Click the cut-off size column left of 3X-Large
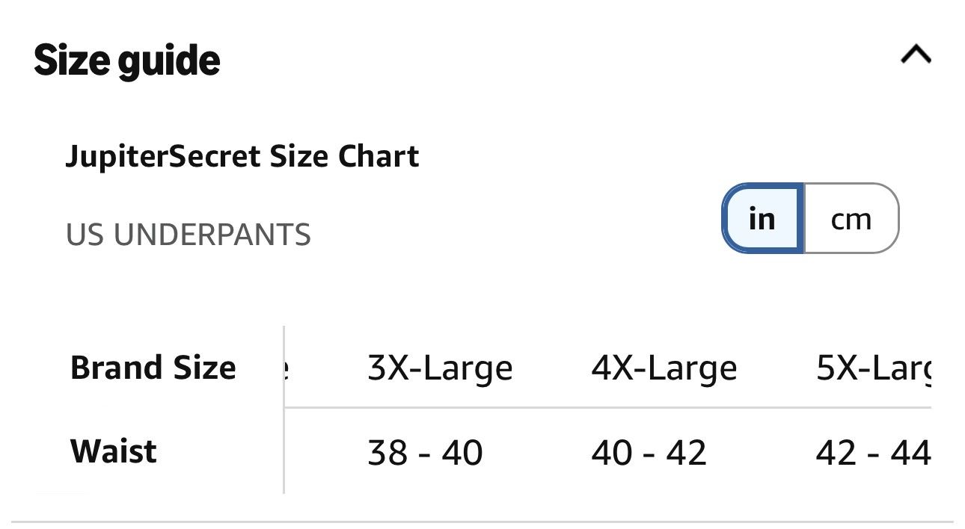This screenshot has width=965, height=529. (287, 368)
